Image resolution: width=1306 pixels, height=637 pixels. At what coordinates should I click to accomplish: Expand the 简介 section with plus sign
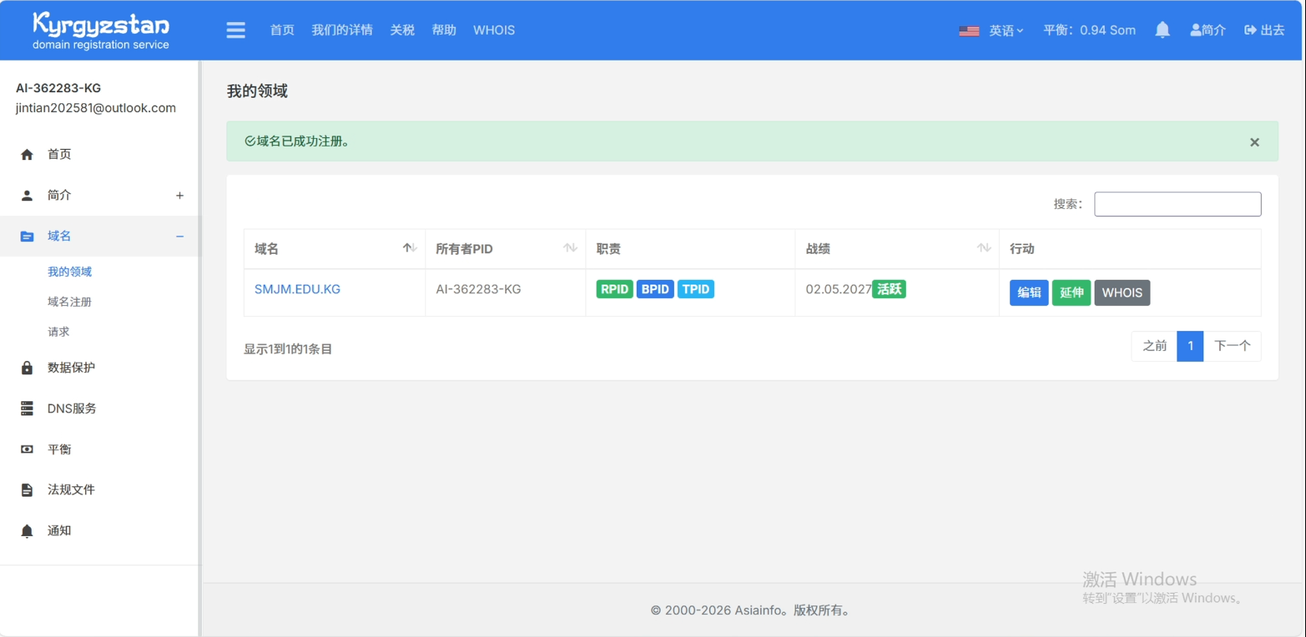point(180,196)
